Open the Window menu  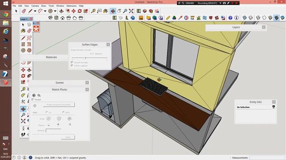coord(60,6)
